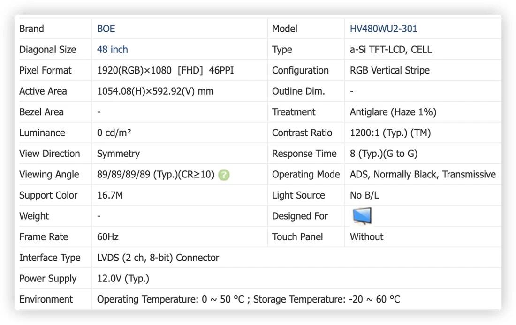This screenshot has height=325, width=516.
Task: Click the 'Treatment' label
Action: [x=294, y=112]
